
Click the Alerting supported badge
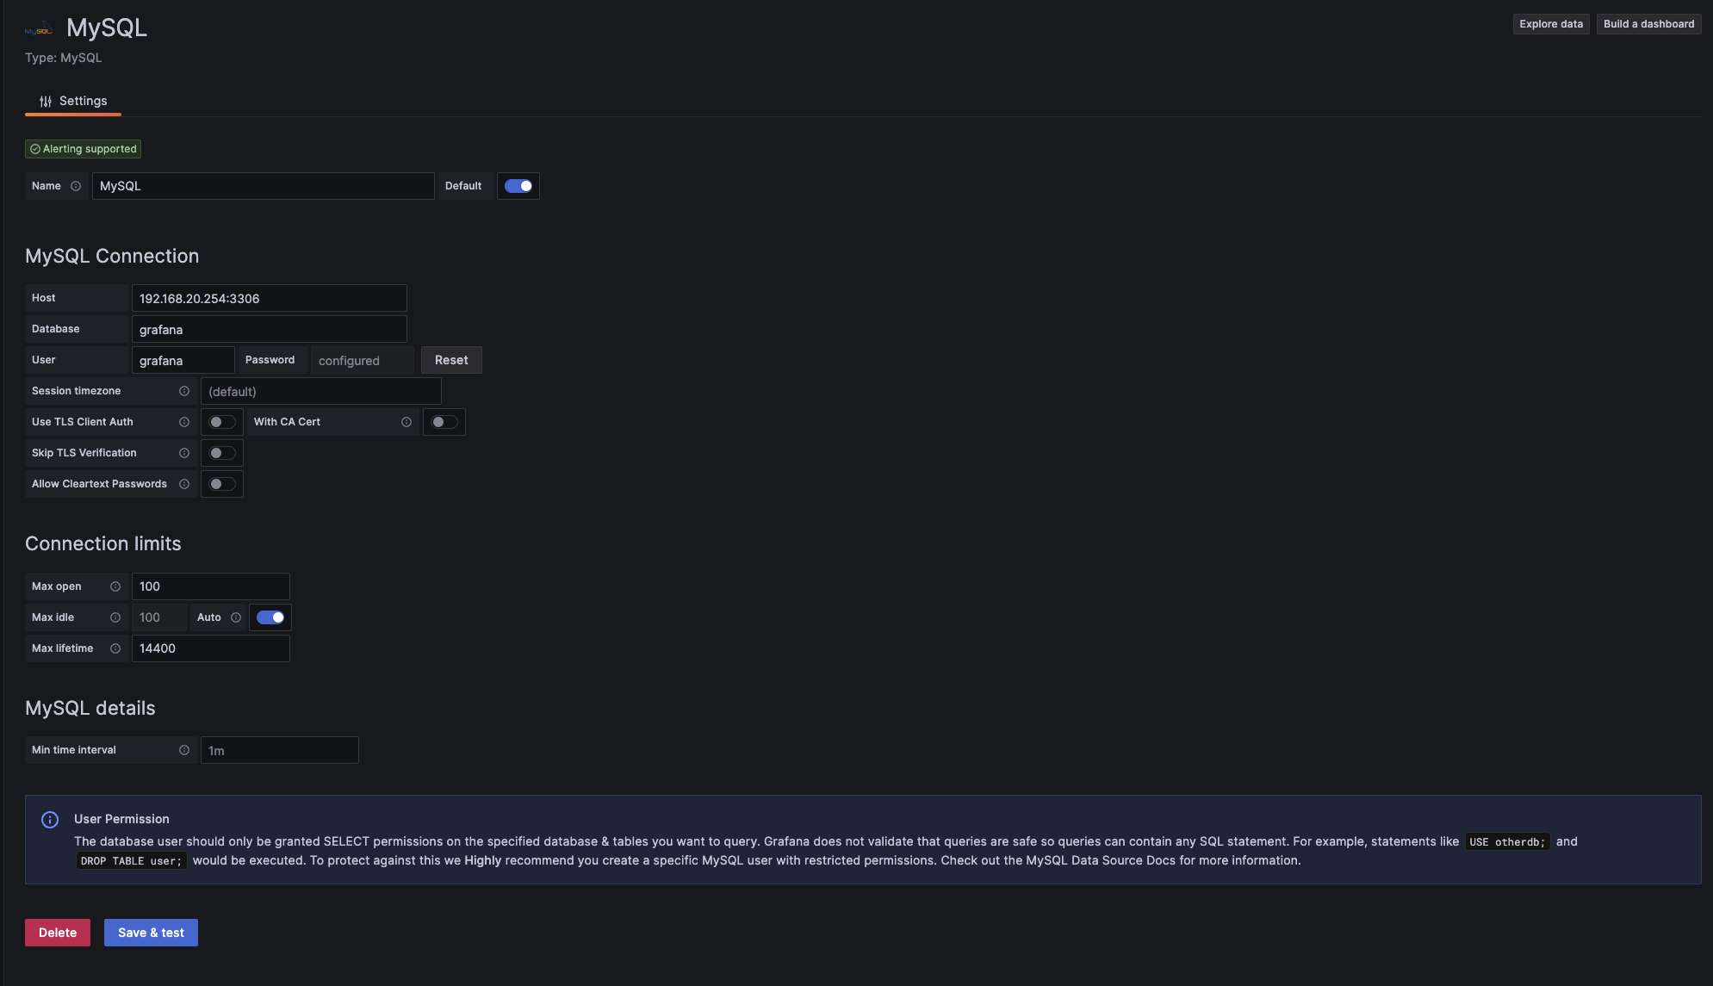coord(83,149)
